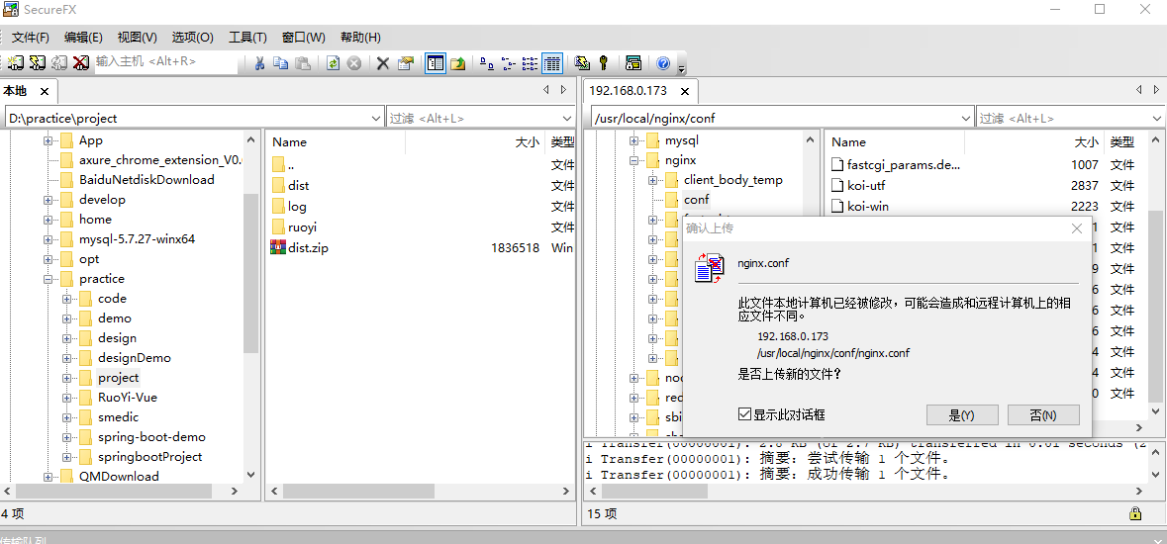
Task: Open the Session Manager toolbar icon
Action: pyautogui.click(x=633, y=63)
